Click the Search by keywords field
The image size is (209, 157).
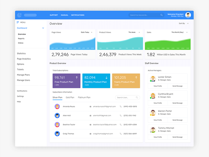(144, 15)
